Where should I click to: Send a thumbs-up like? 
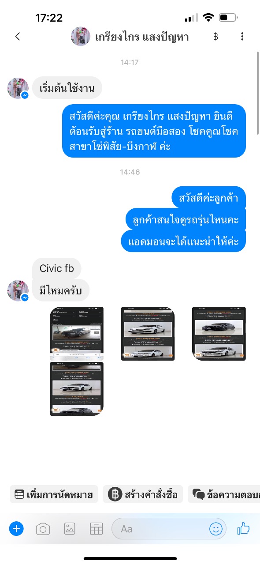click(x=243, y=528)
